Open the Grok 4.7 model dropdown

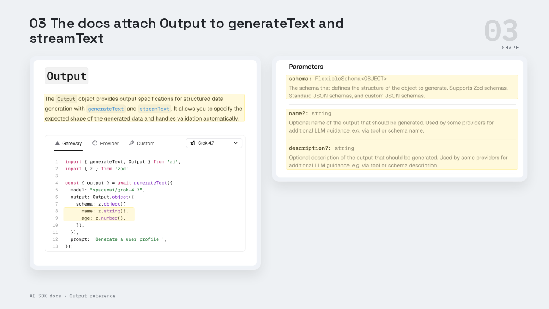click(x=214, y=143)
